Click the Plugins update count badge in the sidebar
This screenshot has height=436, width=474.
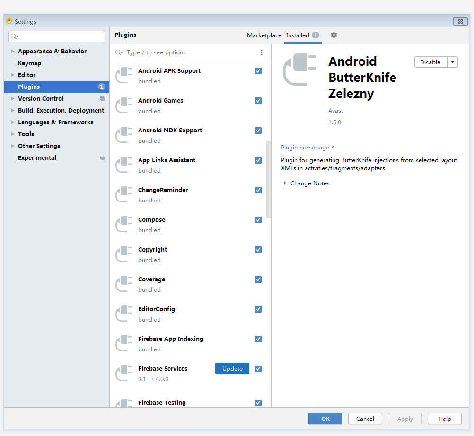(102, 87)
